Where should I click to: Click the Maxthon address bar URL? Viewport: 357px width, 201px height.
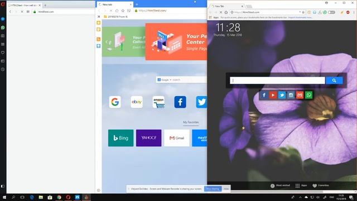152,11
